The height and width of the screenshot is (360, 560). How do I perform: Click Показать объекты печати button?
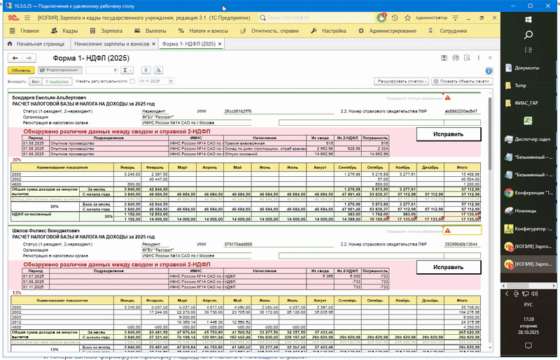(x=462, y=81)
